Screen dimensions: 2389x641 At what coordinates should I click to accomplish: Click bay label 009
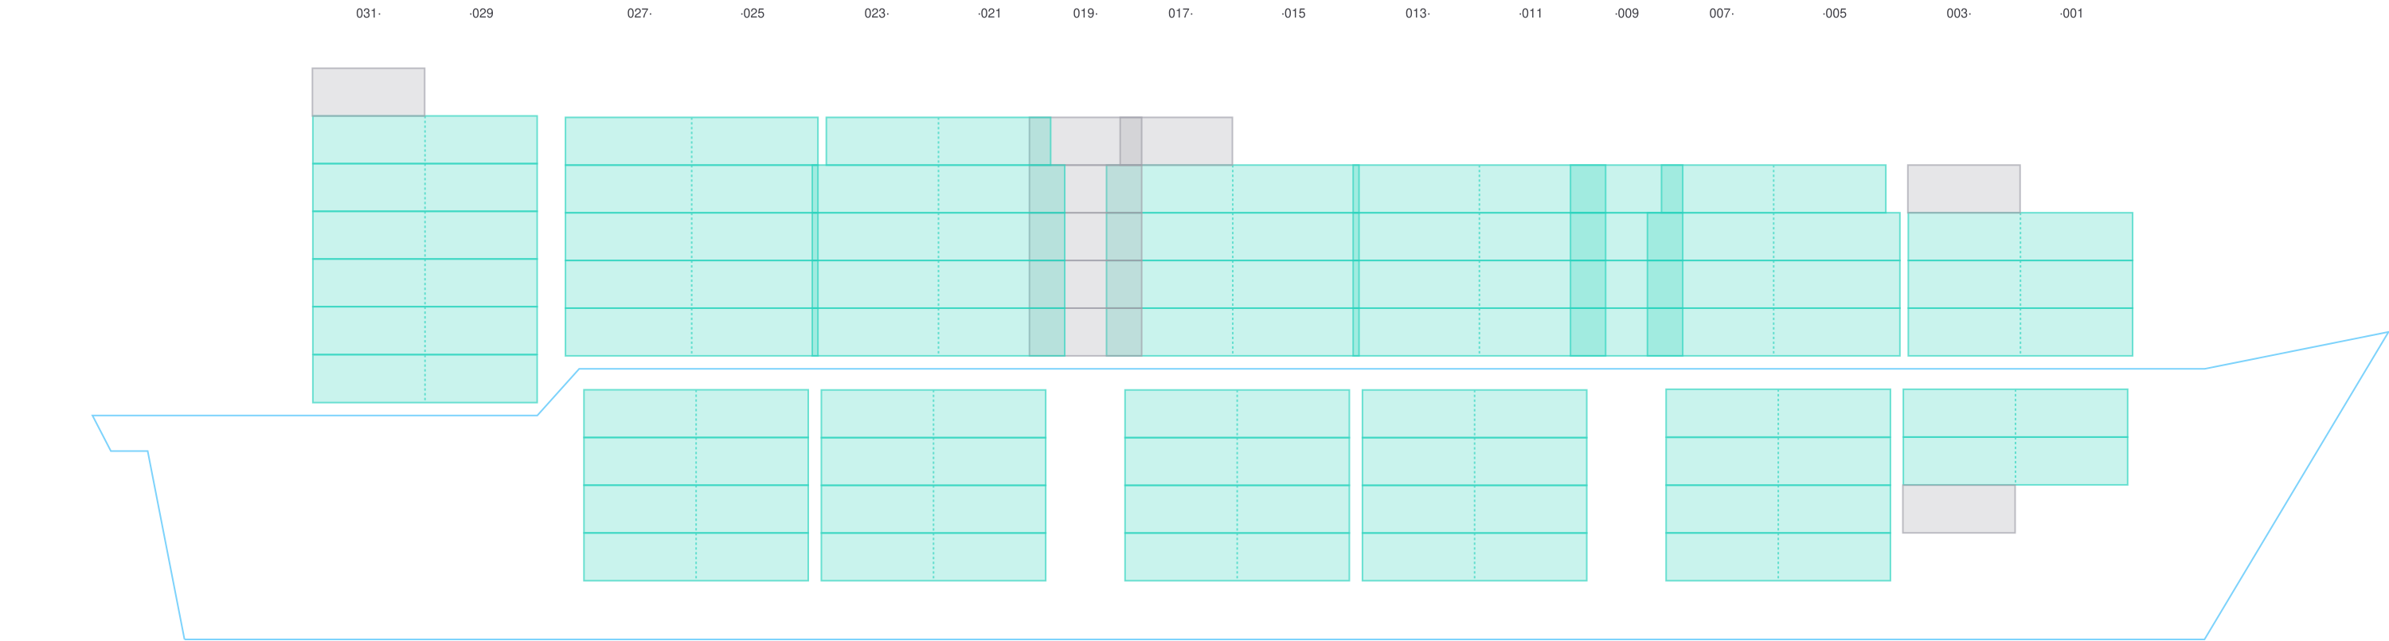pos(1627,14)
